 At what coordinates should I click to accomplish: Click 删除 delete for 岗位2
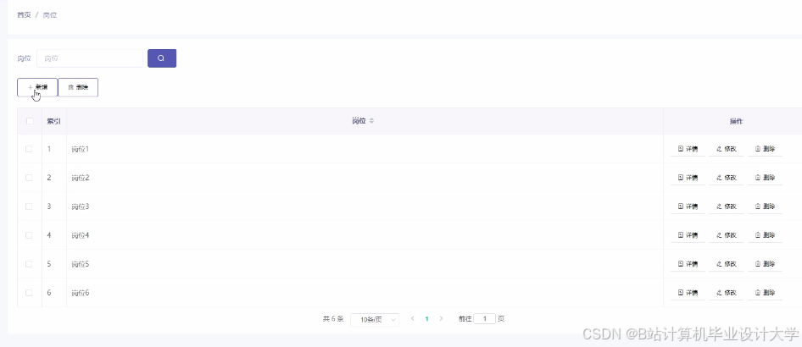(766, 178)
